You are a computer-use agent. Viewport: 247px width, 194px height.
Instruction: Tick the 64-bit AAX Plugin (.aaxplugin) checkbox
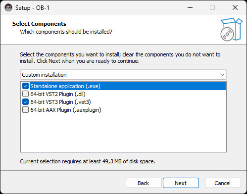pos(25,110)
